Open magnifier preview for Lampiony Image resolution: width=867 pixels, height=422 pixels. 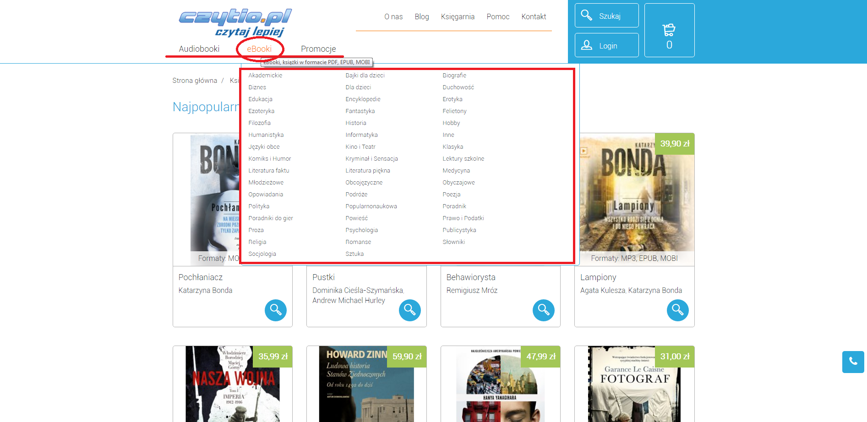point(678,310)
